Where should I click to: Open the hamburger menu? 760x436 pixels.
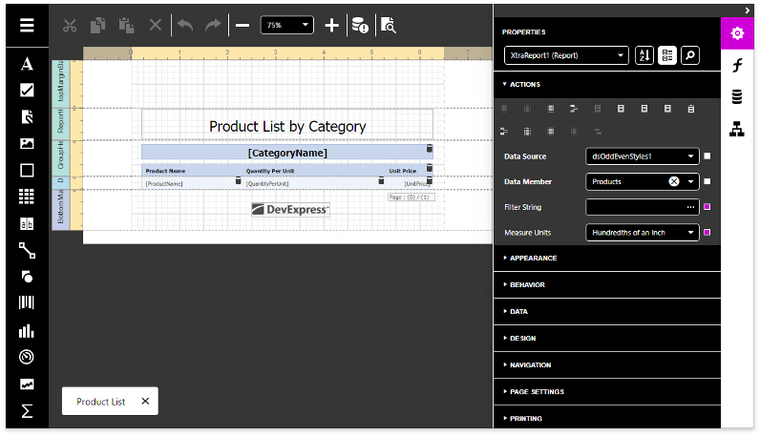coord(27,25)
